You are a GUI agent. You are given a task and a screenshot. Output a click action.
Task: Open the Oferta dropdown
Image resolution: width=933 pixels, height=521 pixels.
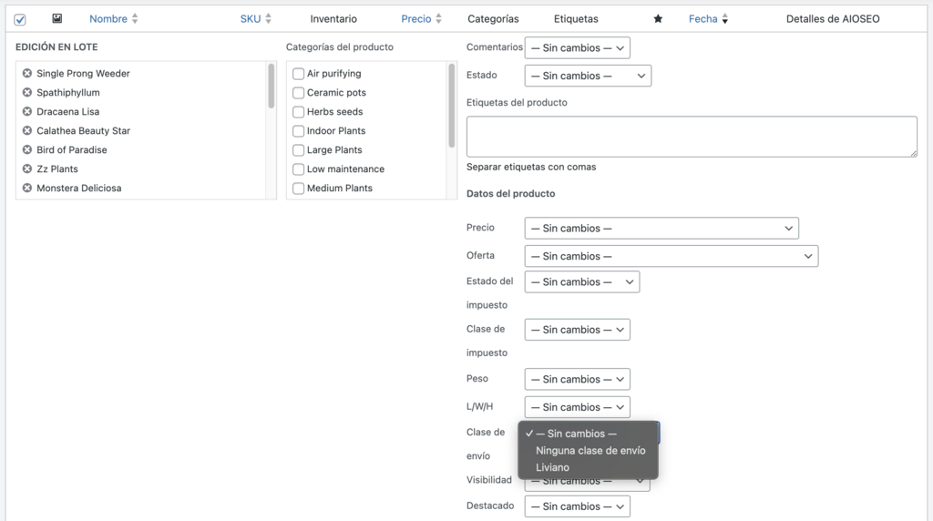coord(671,257)
